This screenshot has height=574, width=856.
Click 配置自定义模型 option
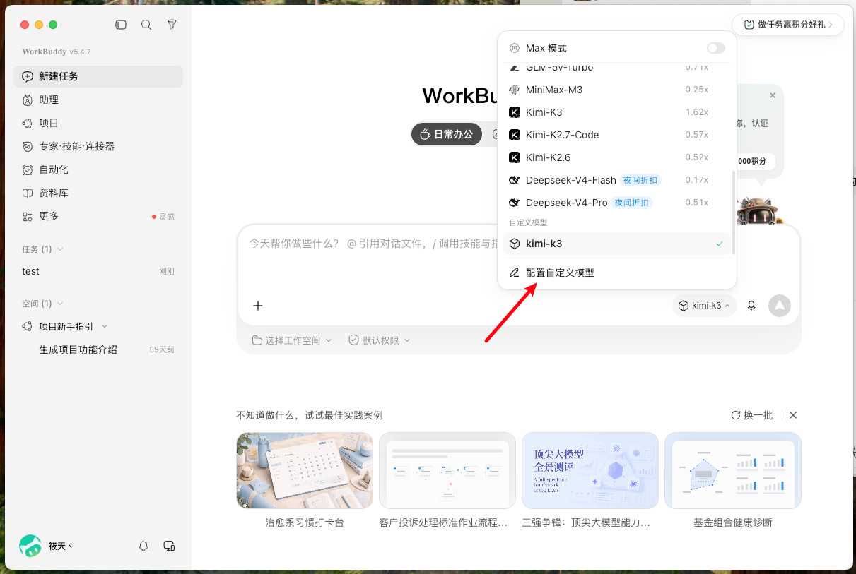(x=616, y=273)
